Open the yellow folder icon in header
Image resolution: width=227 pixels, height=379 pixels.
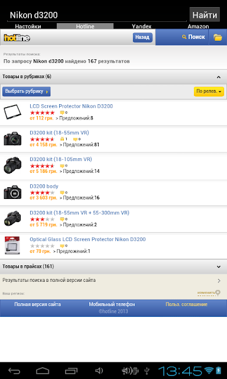pyautogui.click(x=218, y=37)
